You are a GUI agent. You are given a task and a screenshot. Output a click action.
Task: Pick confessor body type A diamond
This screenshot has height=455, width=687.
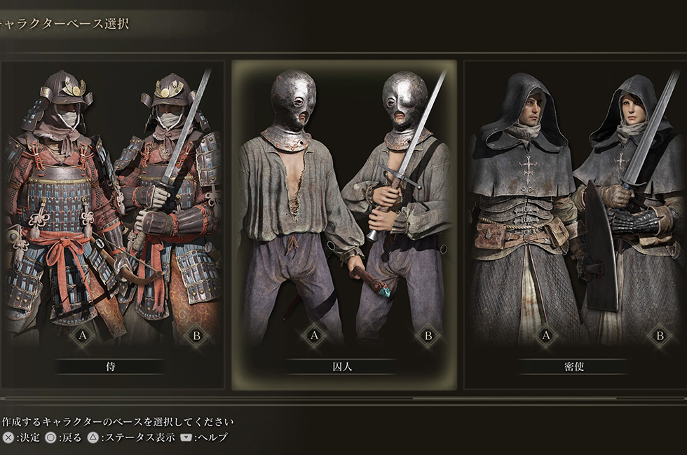546,336
